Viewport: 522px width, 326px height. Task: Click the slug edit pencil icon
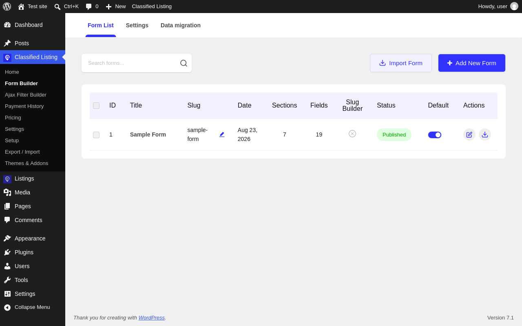click(222, 134)
